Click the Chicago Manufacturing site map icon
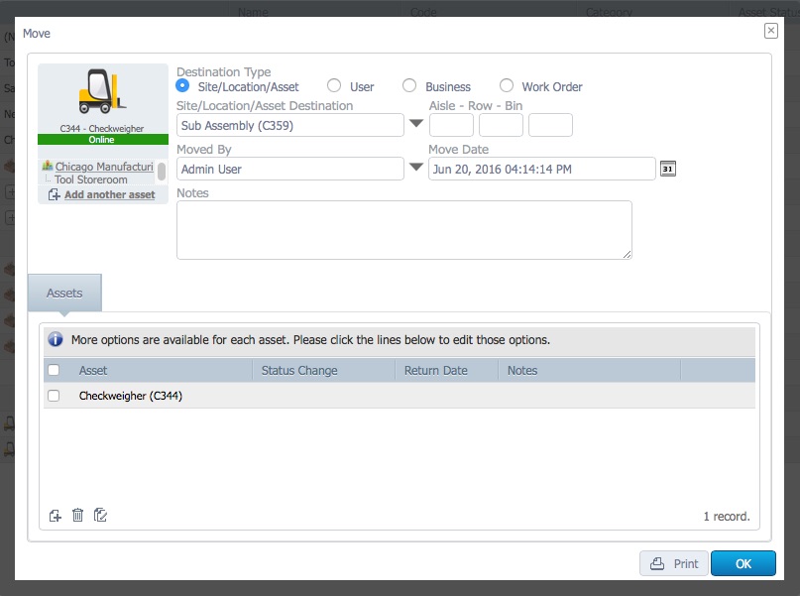Screen dimensions: 800x596 pyautogui.click(x=48, y=167)
